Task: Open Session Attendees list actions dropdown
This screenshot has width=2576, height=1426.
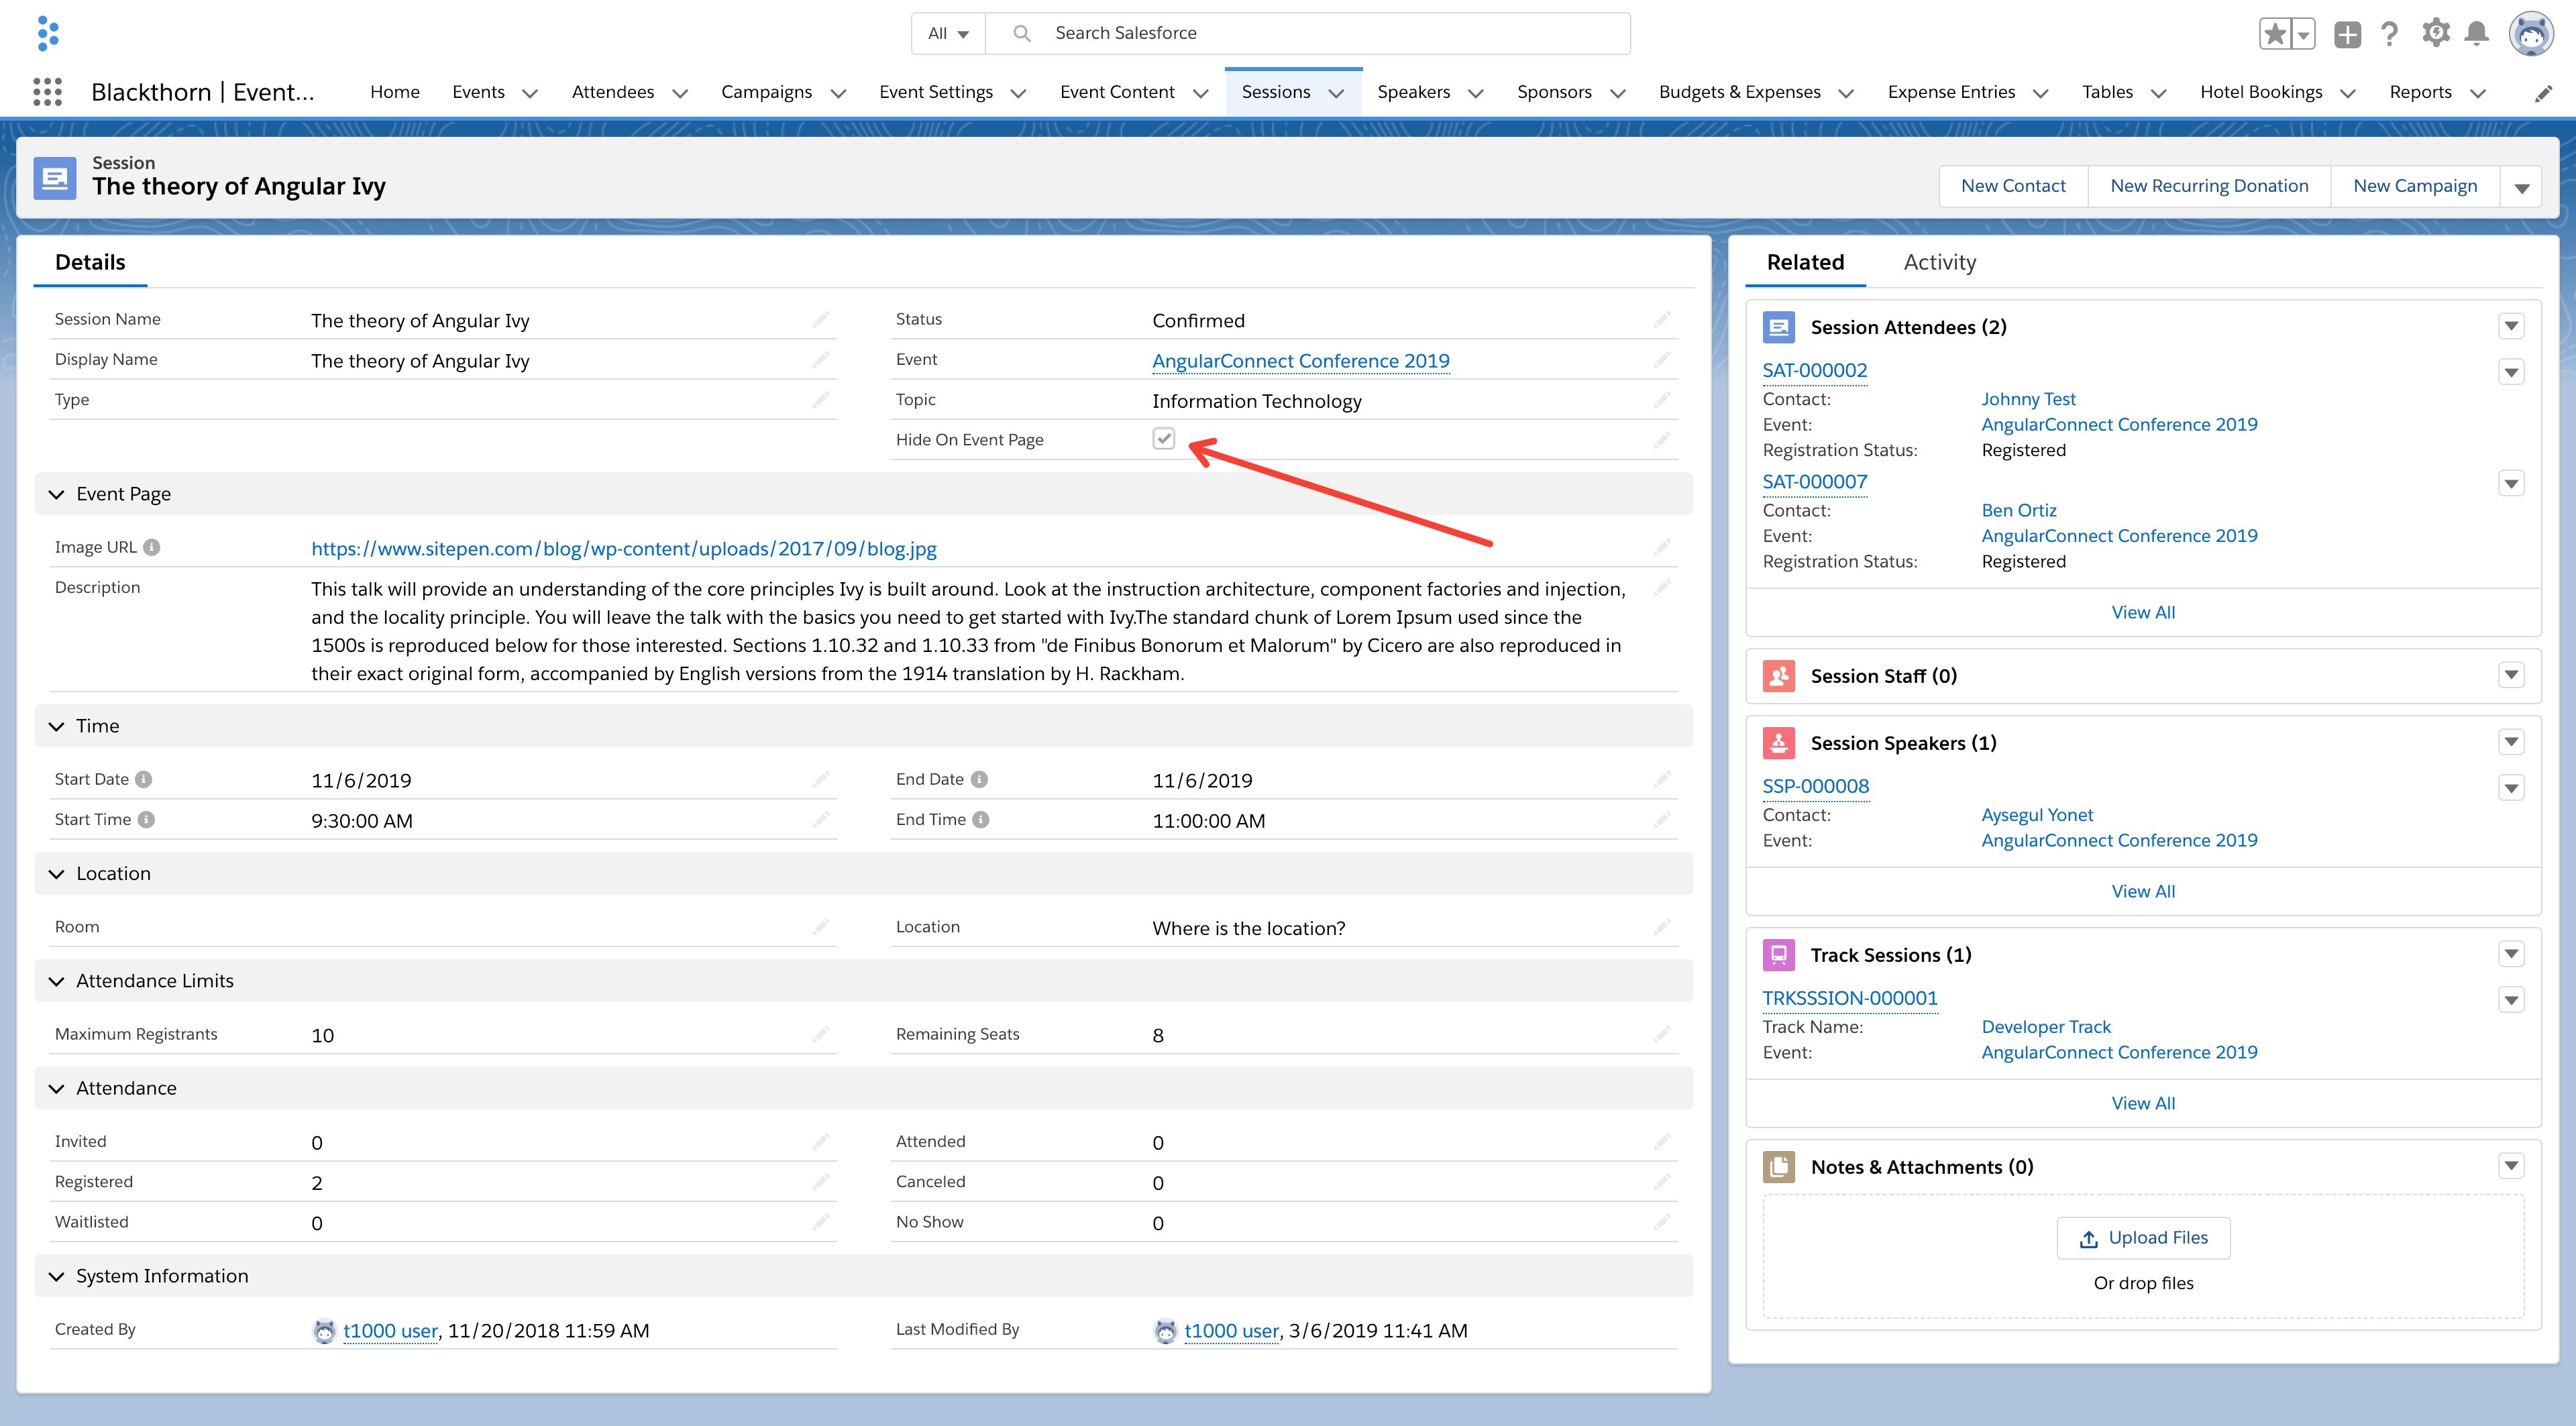Action: click(x=2511, y=326)
